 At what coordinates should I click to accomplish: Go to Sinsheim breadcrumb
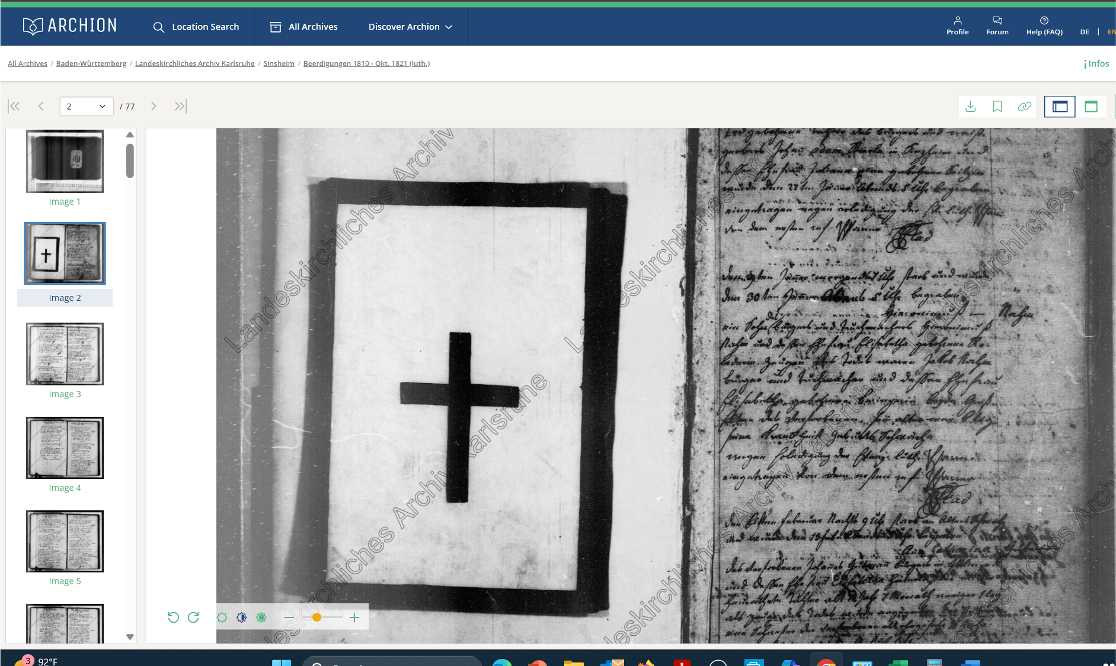[x=279, y=63]
